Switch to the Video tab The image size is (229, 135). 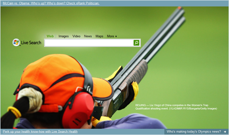coord(76,36)
